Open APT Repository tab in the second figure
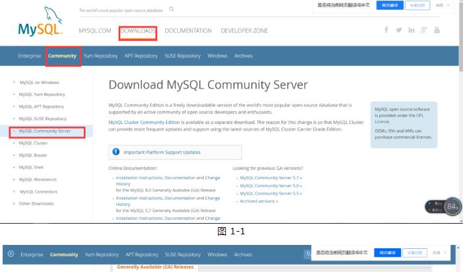This screenshot has height=272, width=463. (142, 254)
